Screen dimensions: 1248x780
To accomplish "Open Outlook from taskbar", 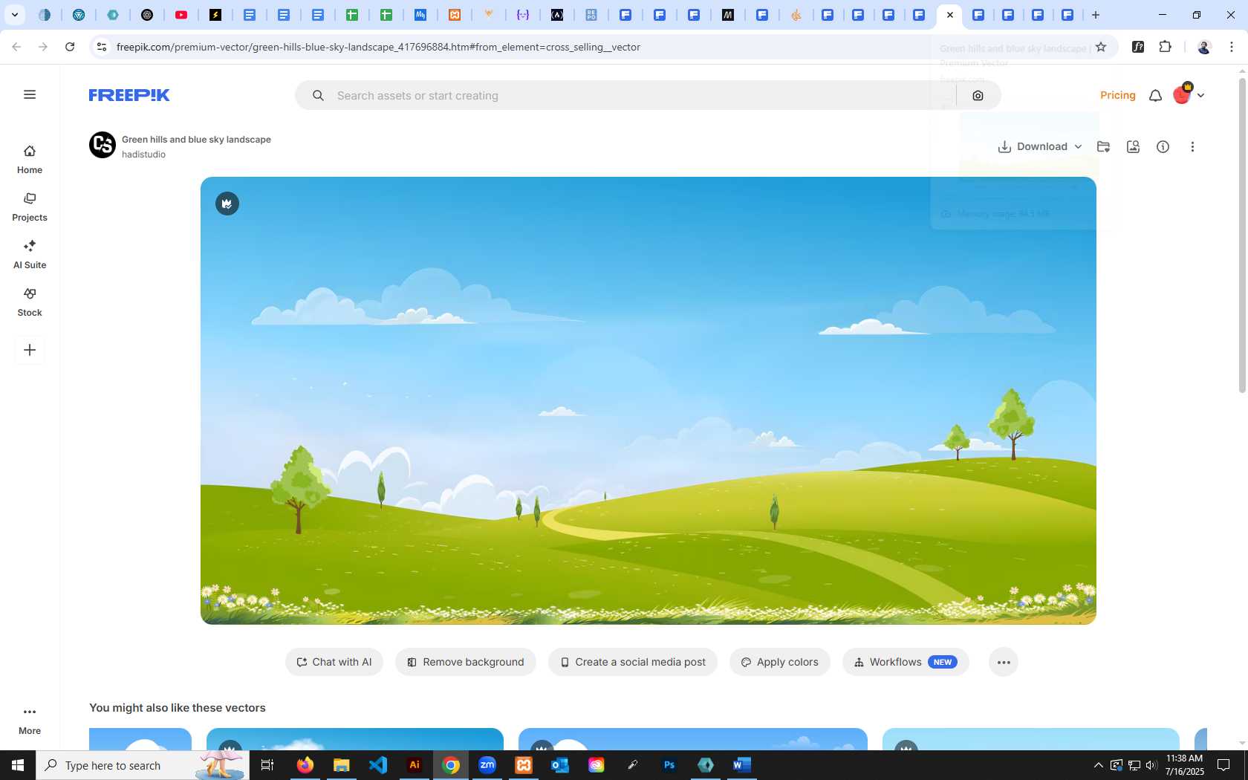I will 560,765.
